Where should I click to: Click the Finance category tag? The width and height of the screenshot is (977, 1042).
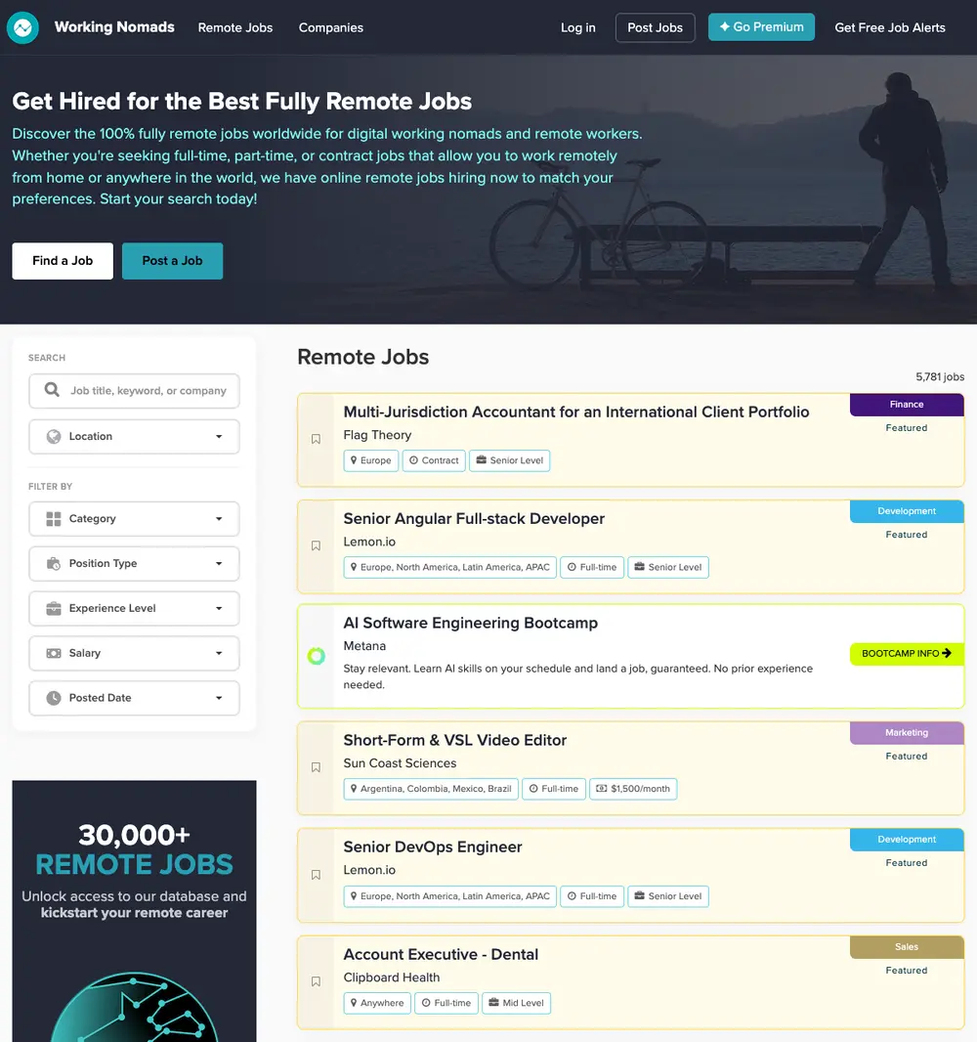[x=907, y=405]
